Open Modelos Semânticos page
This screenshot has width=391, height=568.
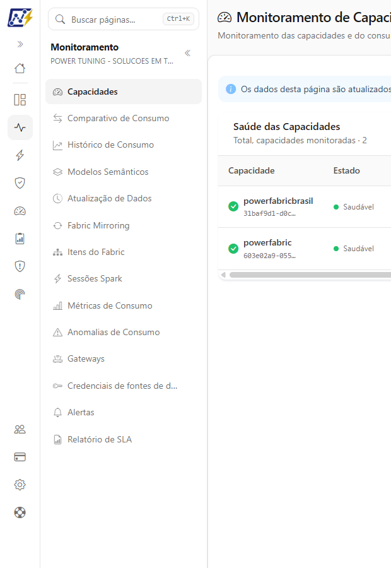click(124, 172)
